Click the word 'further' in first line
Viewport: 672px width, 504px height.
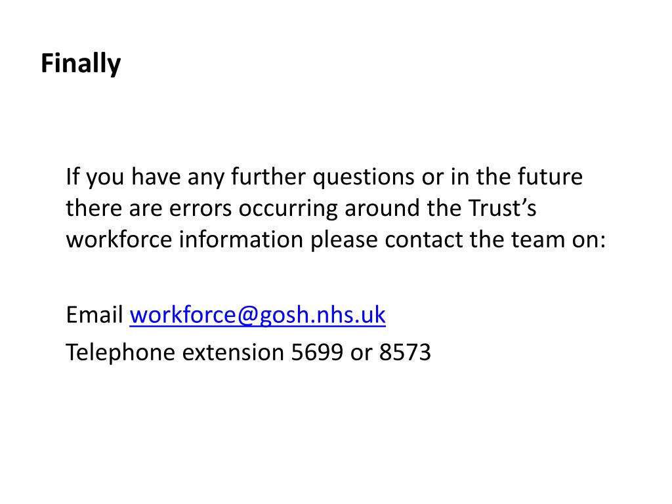coord(268,177)
